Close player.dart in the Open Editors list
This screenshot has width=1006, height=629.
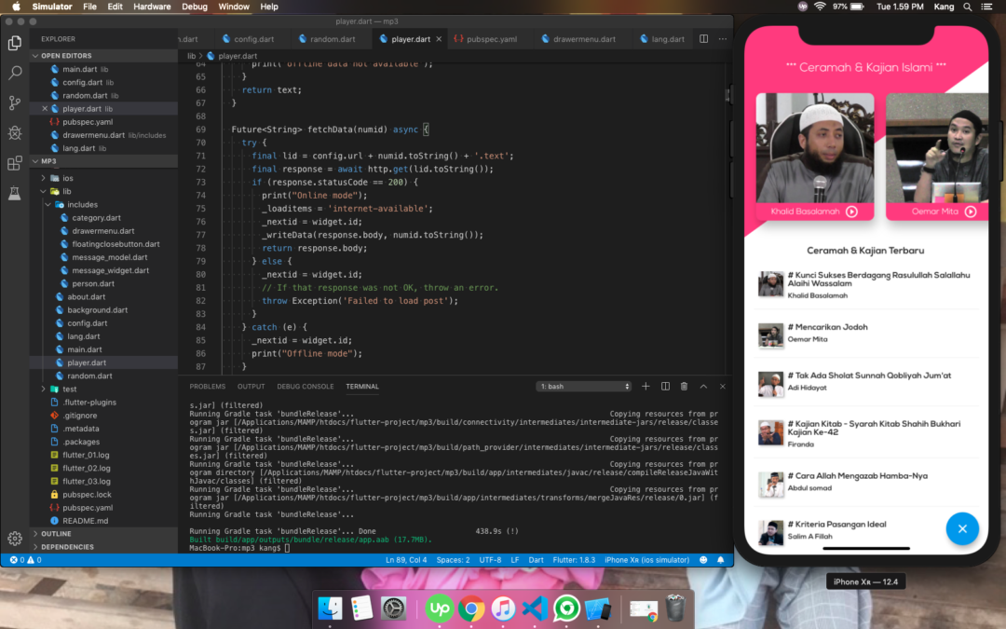click(x=45, y=108)
